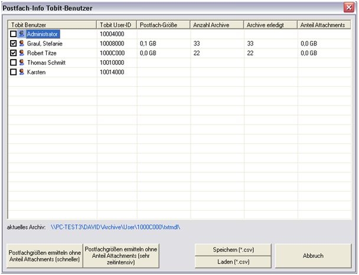359x275 pixels.
Task: Select the Thomas Schmitt row name
Action: pos(46,63)
